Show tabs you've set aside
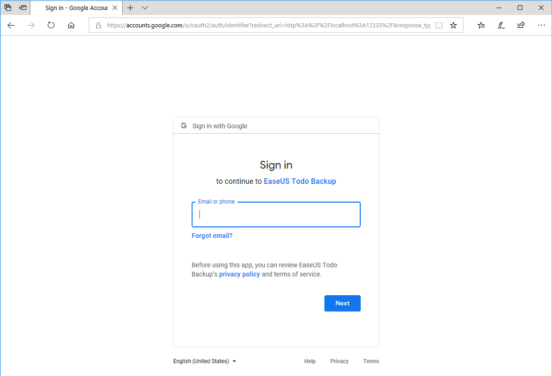Viewport: 552px width, 376px height. point(8,8)
